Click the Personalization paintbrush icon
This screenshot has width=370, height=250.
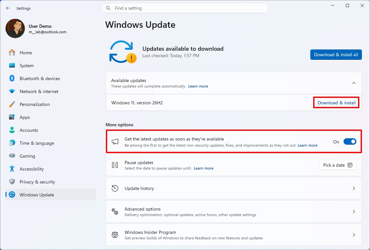tap(12, 104)
